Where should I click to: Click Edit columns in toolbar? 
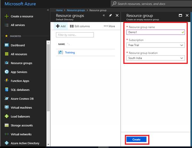click(x=80, y=26)
